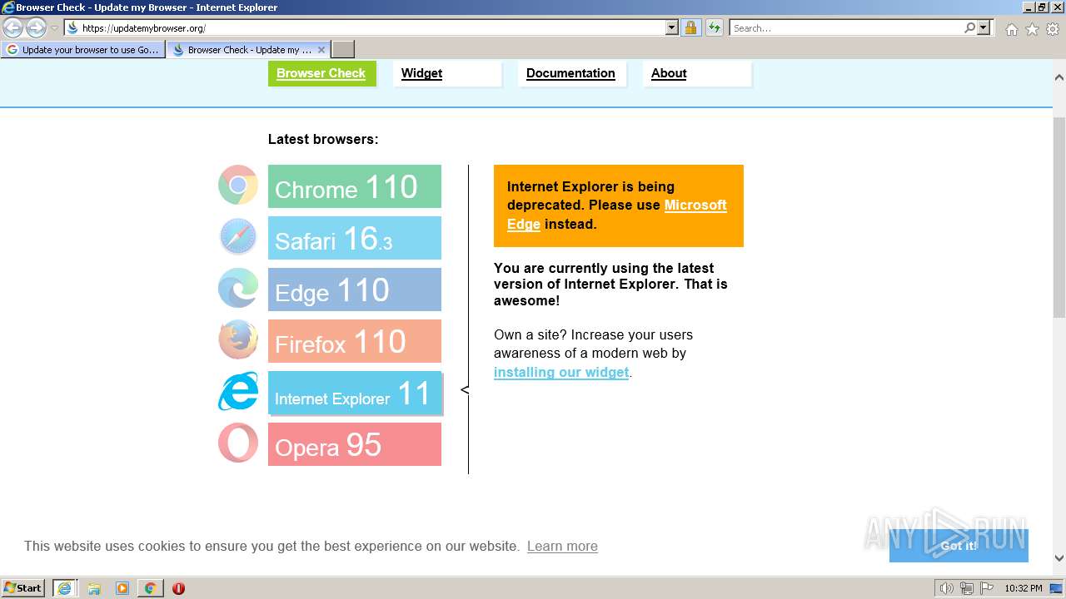Click the Search... input box
This screenshot has height=599, width=1066.
tap(846, 27)
